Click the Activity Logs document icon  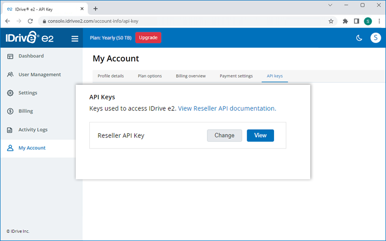[x=10, y=130]
